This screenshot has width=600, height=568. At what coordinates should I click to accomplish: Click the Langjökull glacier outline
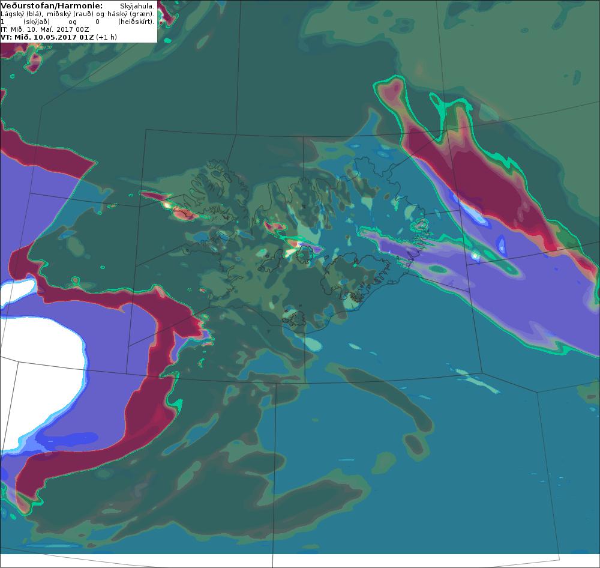point(273,261)
